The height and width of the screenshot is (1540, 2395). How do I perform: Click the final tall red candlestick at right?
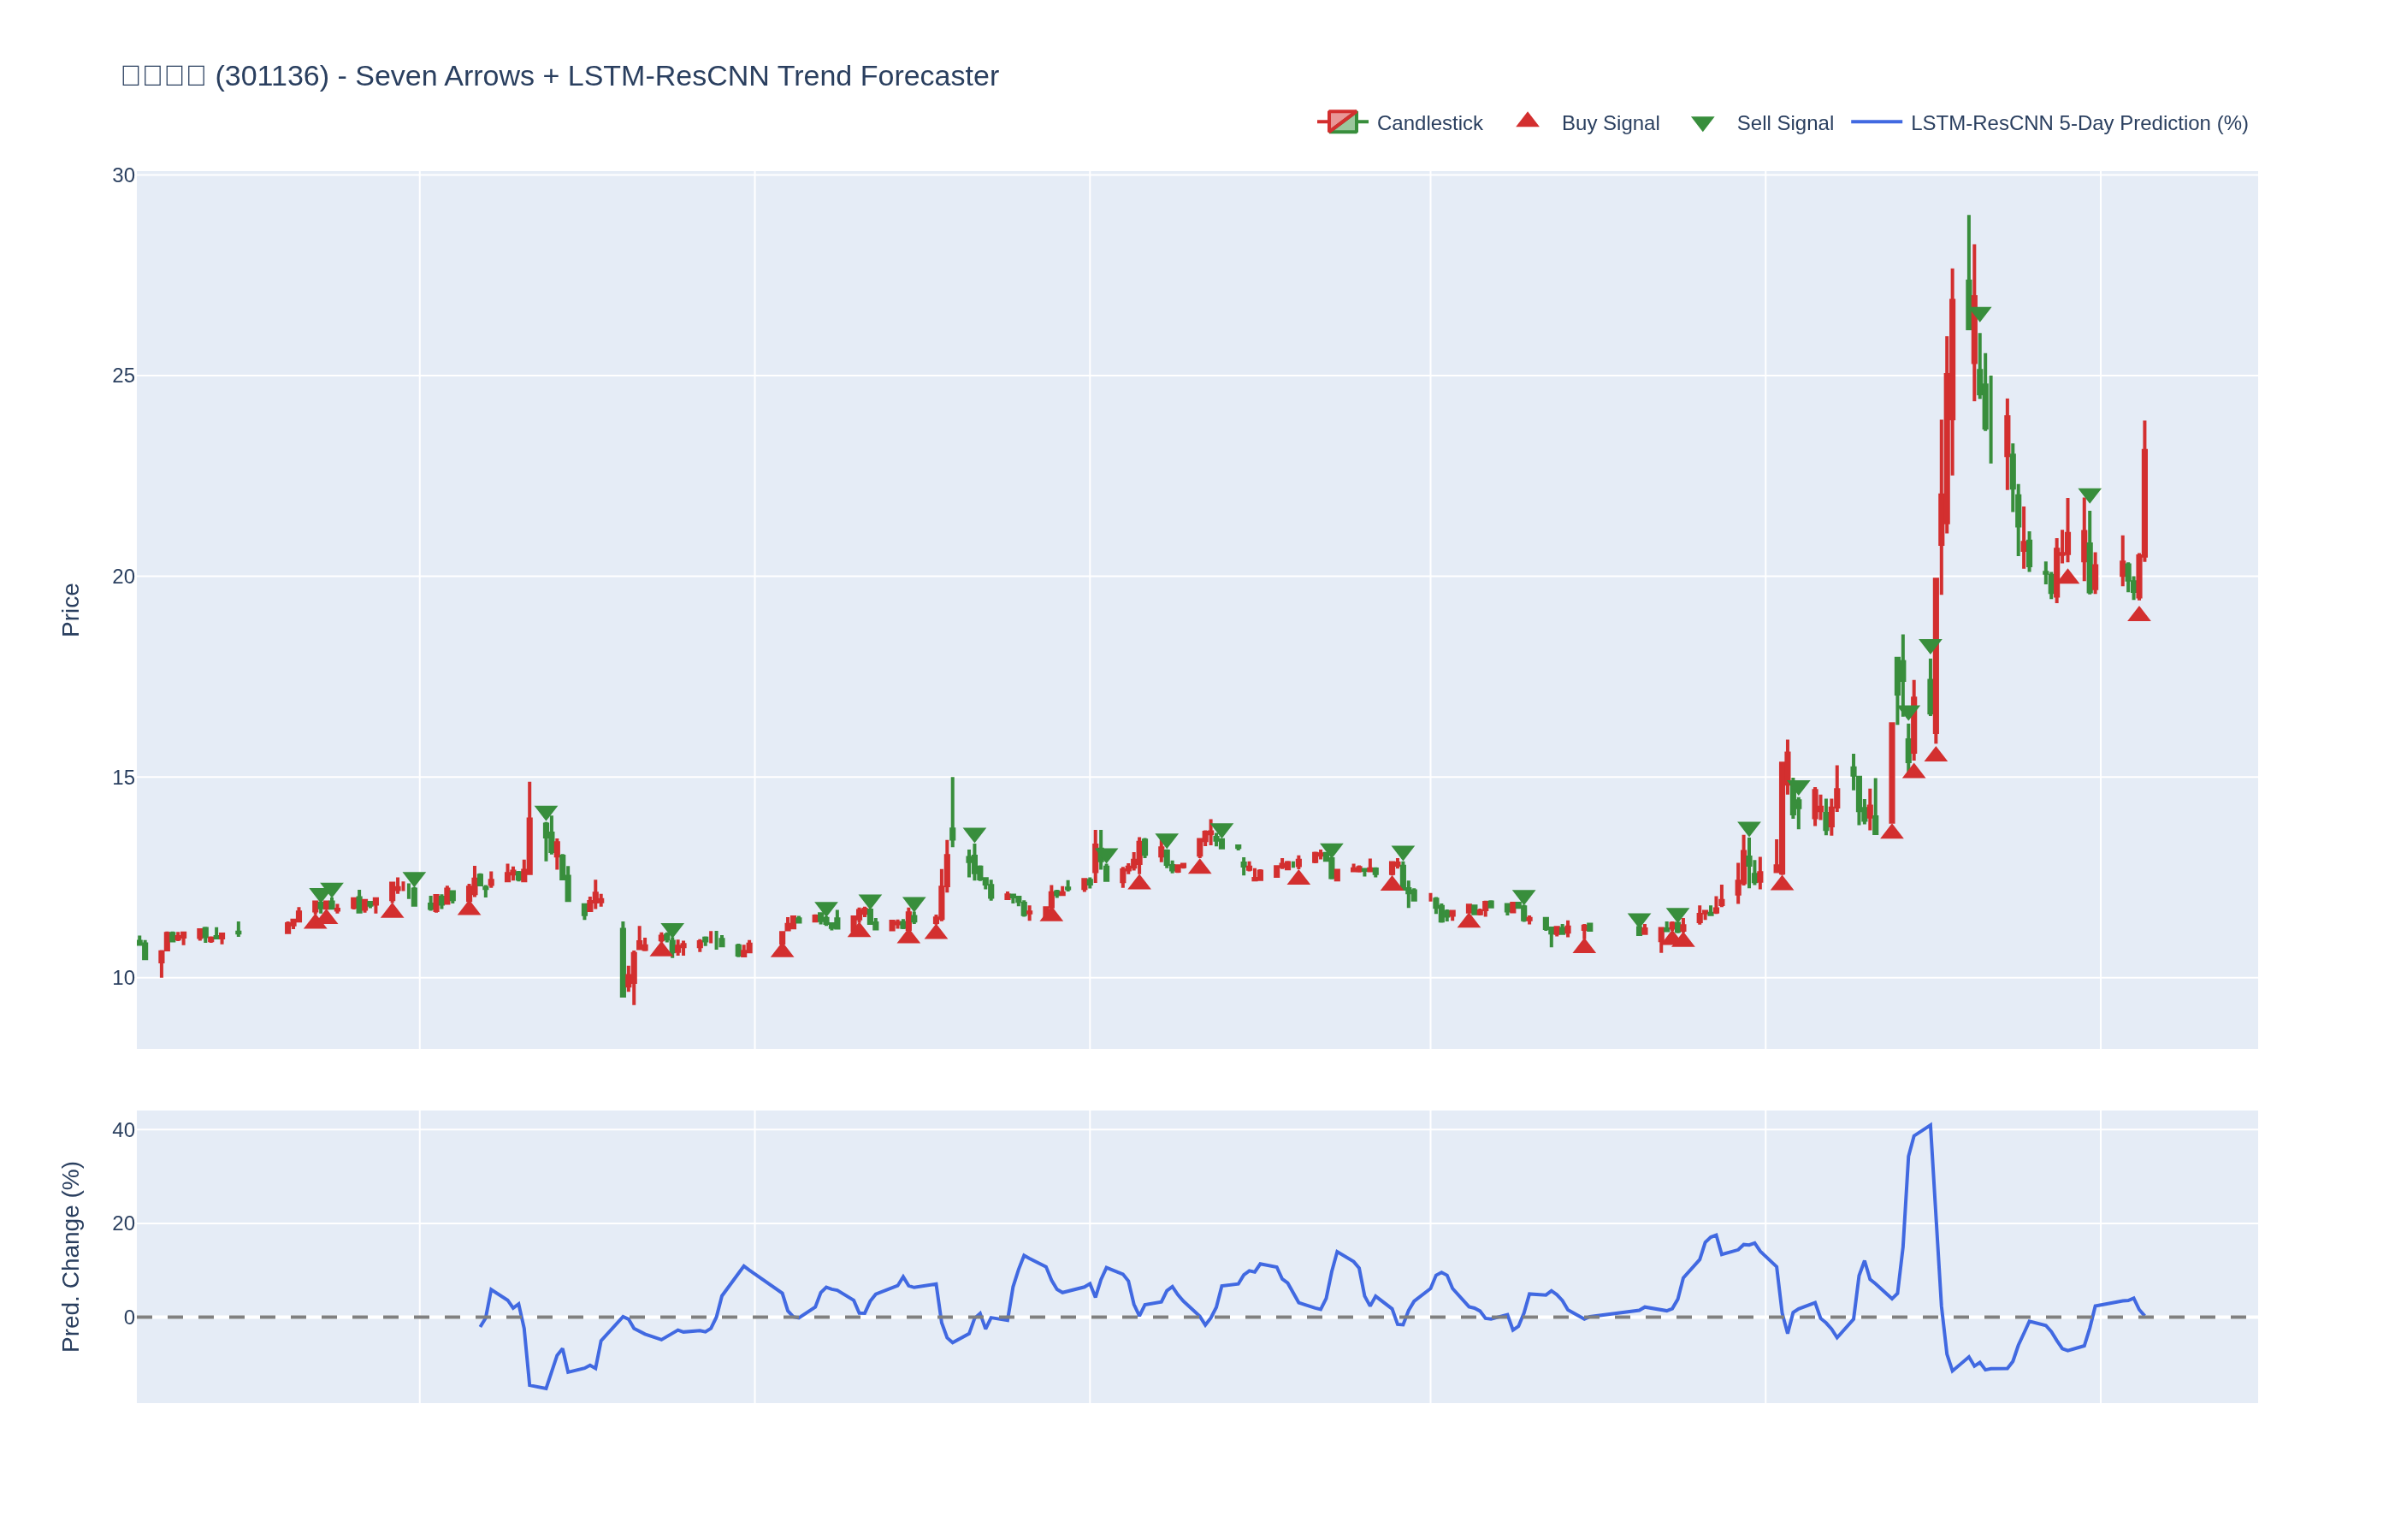(2144, 505)
